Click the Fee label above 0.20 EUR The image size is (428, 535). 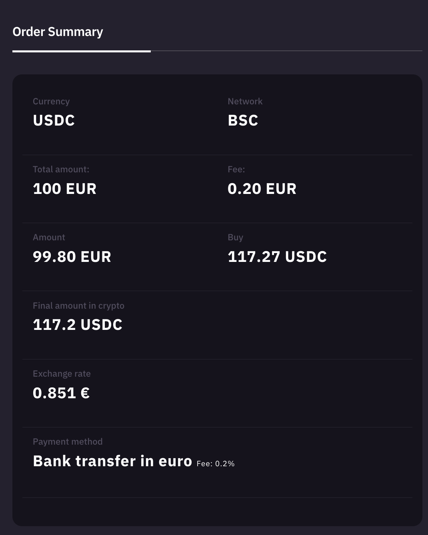point(236,170)
